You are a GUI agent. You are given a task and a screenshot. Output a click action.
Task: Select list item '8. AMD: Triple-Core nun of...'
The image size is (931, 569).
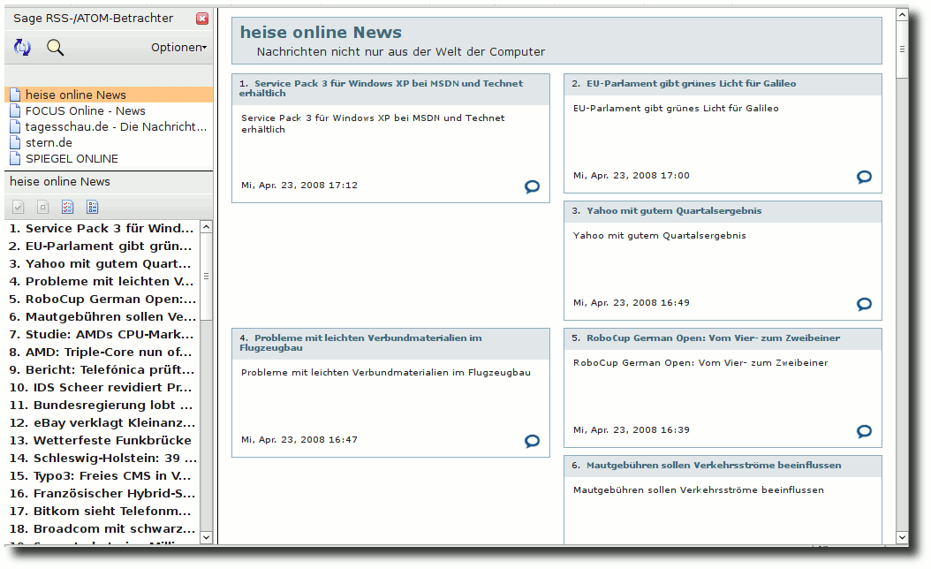pyautogui.click(x=102, y=353)
